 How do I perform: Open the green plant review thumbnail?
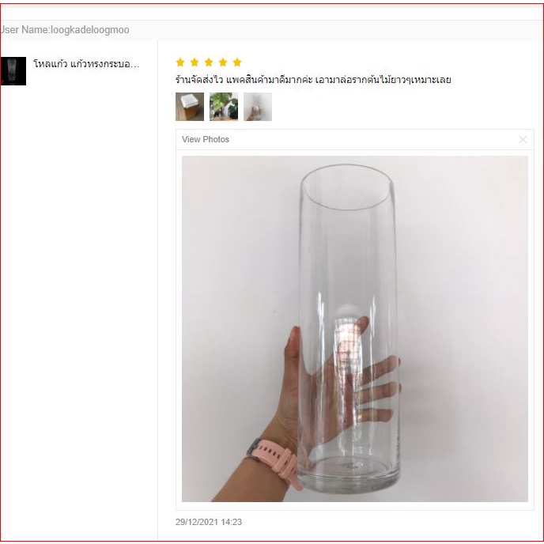224,107
